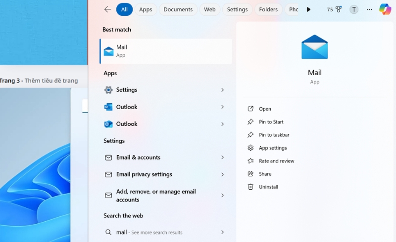
Task: Open the T account avatar
Action: click(x=354, y=9)
